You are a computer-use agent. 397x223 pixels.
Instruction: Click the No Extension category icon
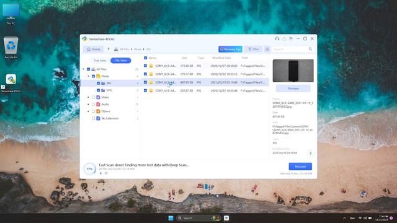tap(98, 118)
